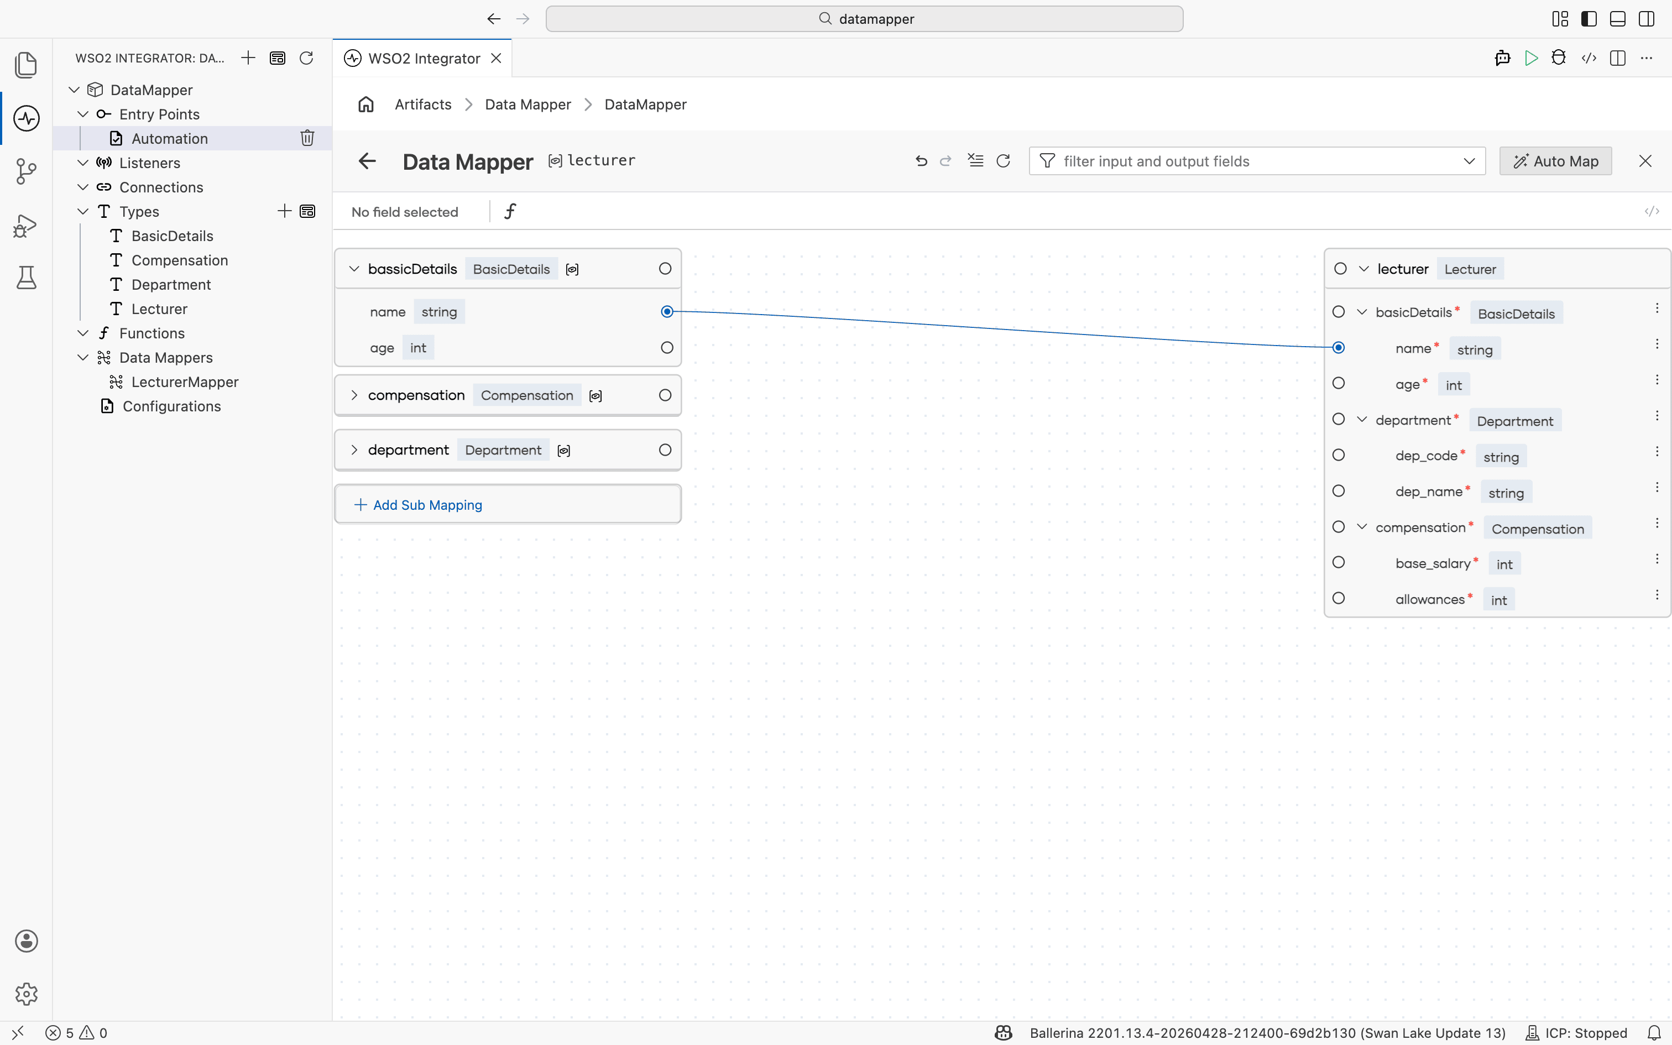Run the integration with the play icon

pos(1531,58)
